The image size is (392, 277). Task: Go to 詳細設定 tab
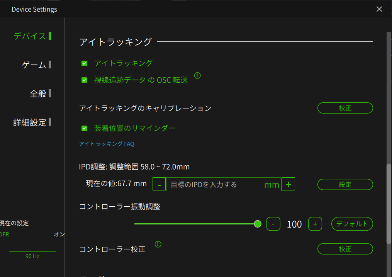coord(30,122)
